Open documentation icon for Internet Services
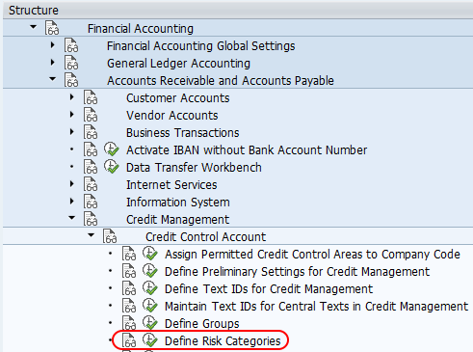Image resolution: width=473 pixels, height=352 pixels. (91, 184)
